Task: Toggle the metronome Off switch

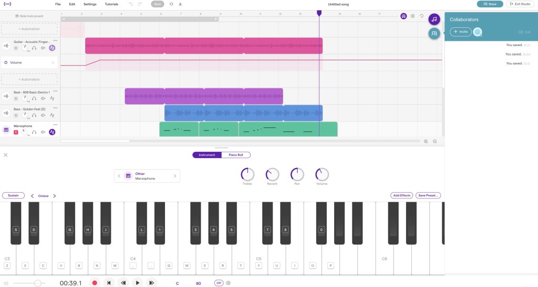Action: (x=219, y=283)
